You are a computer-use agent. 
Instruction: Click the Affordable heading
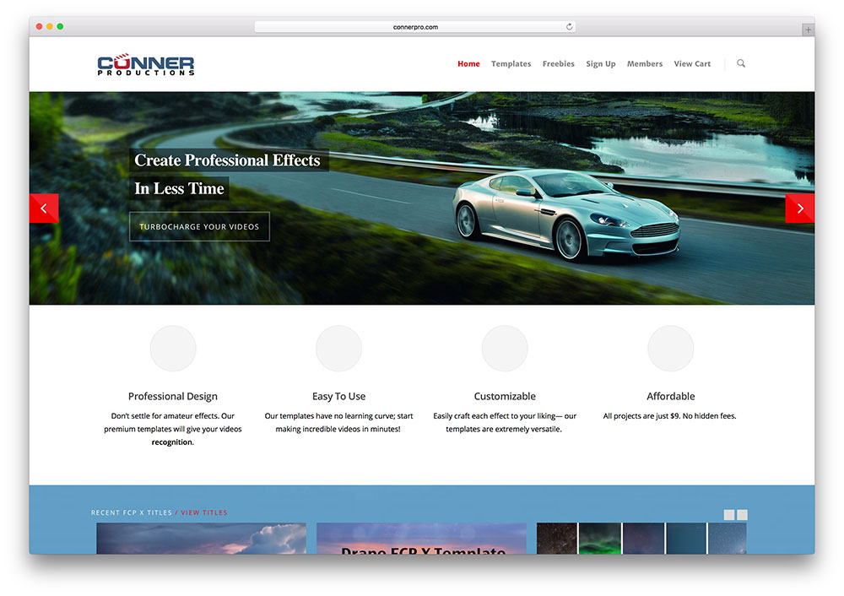[x=670, y=396]
